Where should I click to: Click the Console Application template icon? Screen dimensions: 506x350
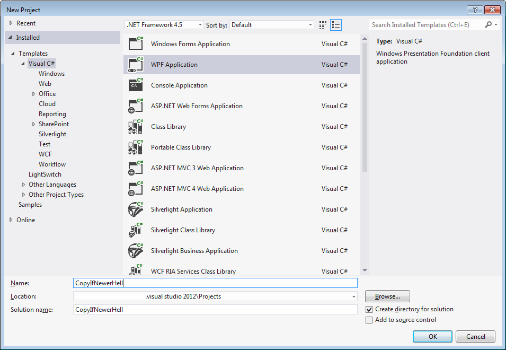(x=136, y=85)
